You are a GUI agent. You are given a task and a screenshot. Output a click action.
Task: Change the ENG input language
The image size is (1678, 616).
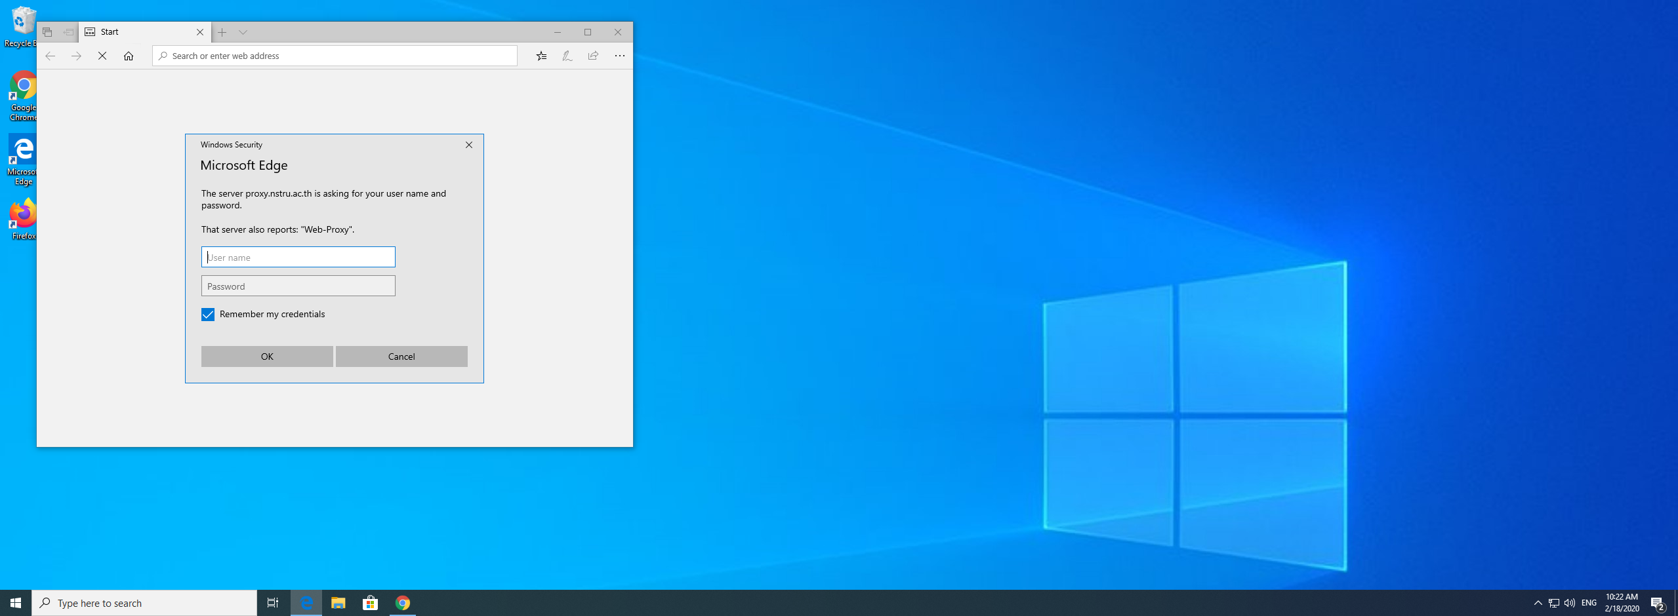tap(1589, 603)
